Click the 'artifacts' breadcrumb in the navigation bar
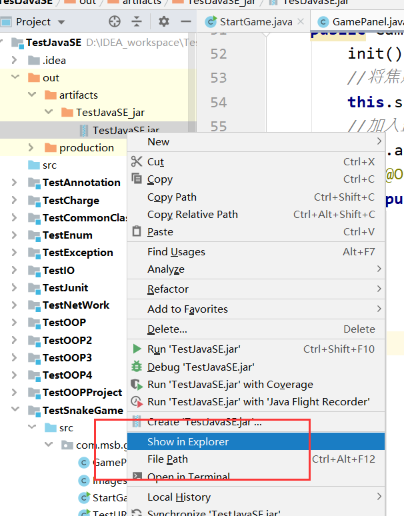 coord(142,2)
